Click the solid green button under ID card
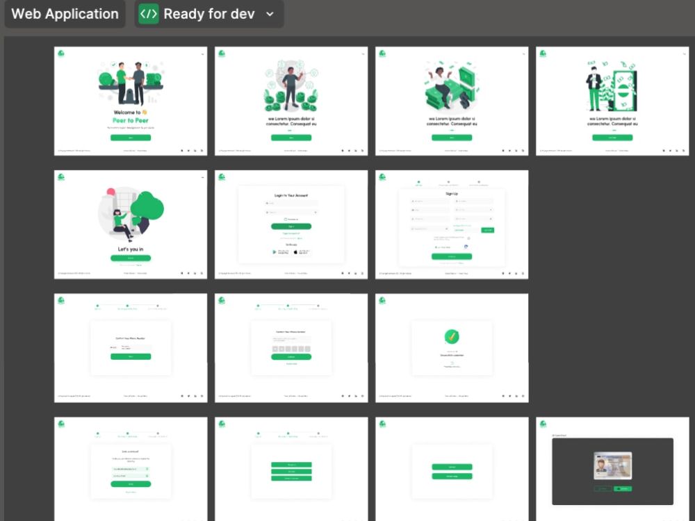Image resolution: width=695 pixels, height=521 pixels. coord(623,488)
